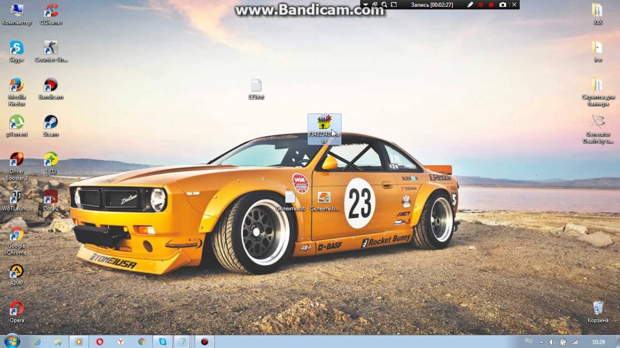Open the Bandicam bar dropdown arrow
The height and width of the screenshot is (348, 620).
point(365,5)
